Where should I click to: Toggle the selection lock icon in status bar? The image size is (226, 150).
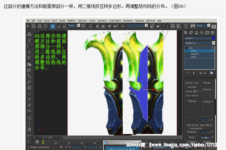[x=61, y=147]
